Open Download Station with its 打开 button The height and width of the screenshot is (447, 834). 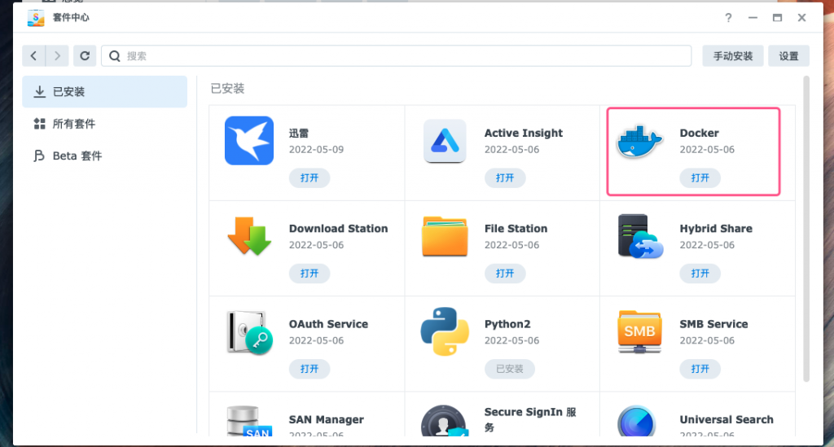click(x=309, y=274)
